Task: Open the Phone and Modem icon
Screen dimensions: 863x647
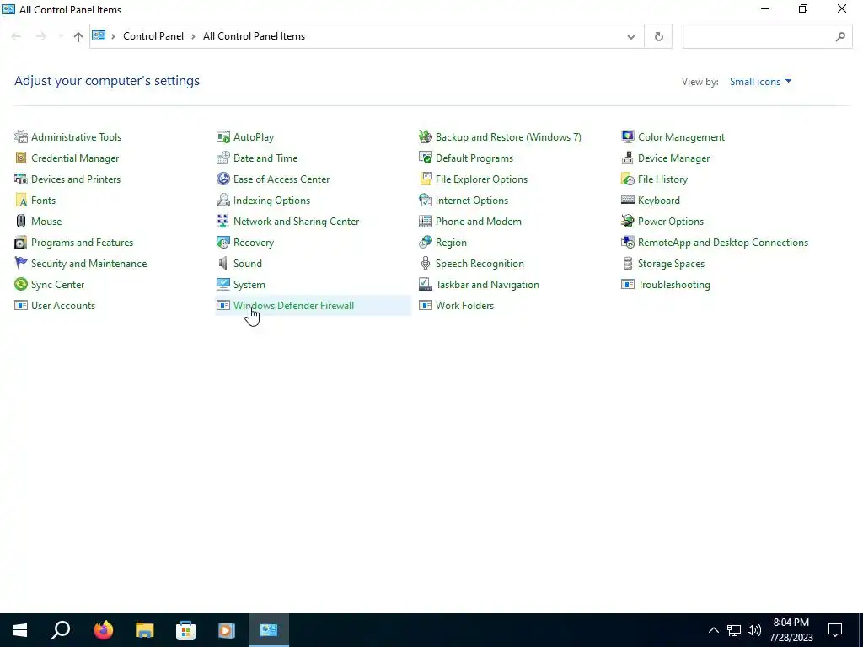Action: tap(426, 222)
